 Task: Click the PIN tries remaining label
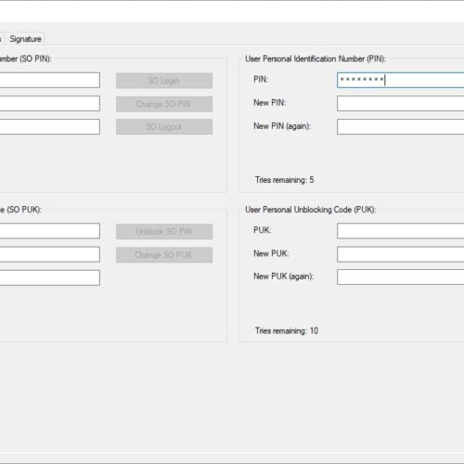(x=284, y=180)
